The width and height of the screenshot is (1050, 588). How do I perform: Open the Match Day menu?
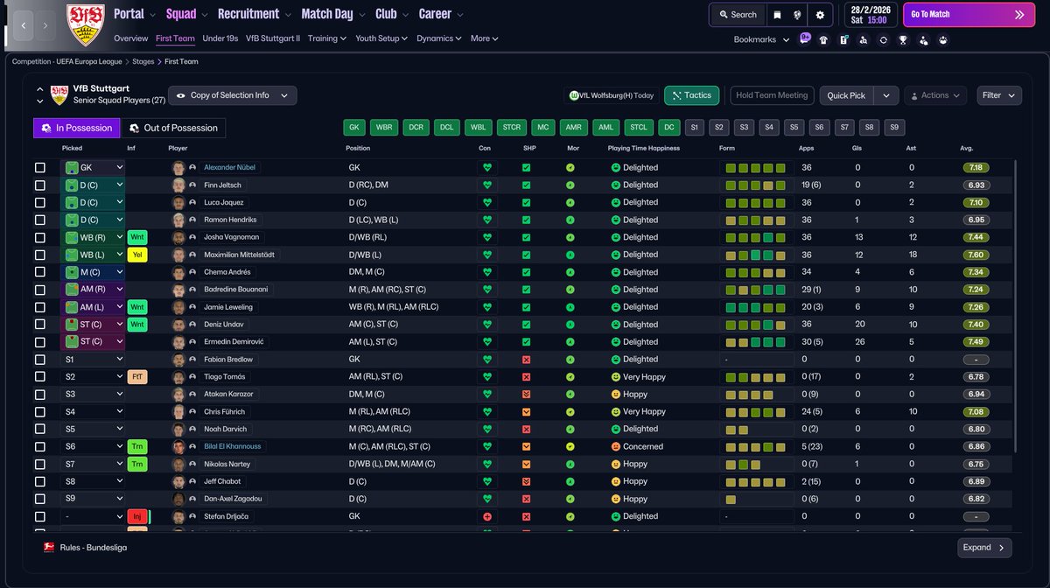pos(332,14)
